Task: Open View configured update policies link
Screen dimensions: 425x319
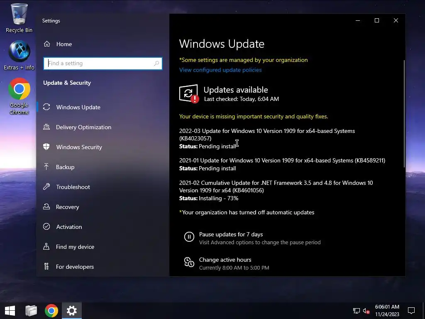Action: (x=220, y=70)
